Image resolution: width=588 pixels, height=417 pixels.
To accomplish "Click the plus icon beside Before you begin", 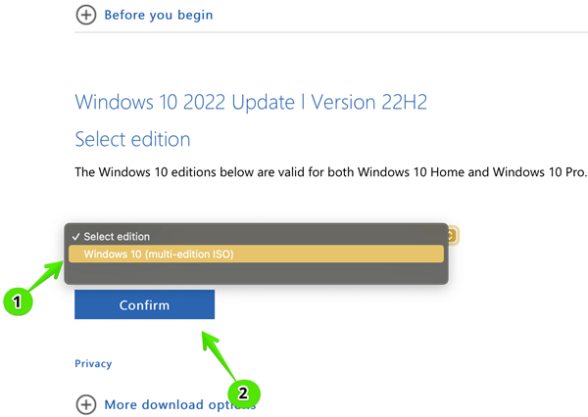I will tap(86, 15).
